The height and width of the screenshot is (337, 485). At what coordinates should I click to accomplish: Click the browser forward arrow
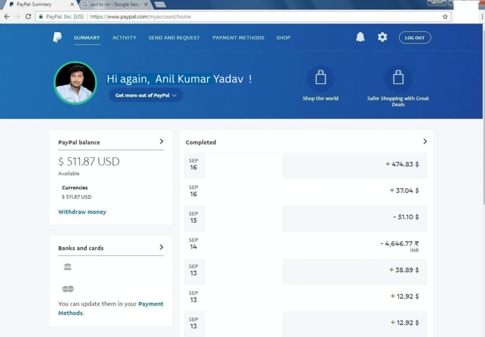click(x=18, y=17)
